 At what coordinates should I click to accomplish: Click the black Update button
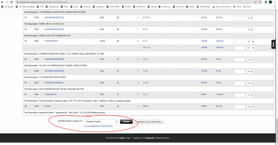point(126,121)
